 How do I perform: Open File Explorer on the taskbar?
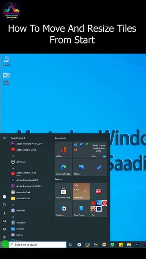click(129, 245)
